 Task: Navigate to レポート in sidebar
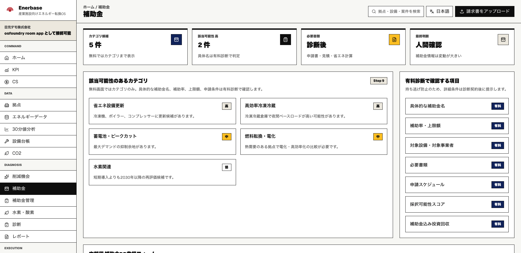coord(38,237)
